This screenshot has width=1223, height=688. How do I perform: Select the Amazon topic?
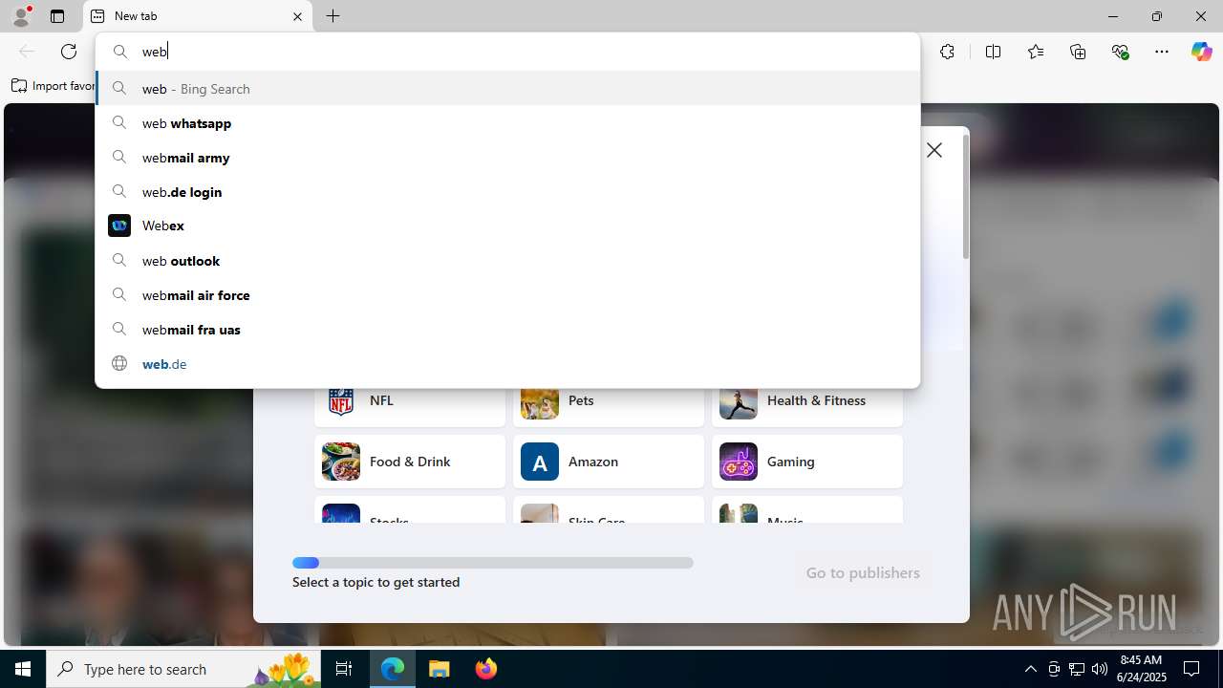coord(609,462)
